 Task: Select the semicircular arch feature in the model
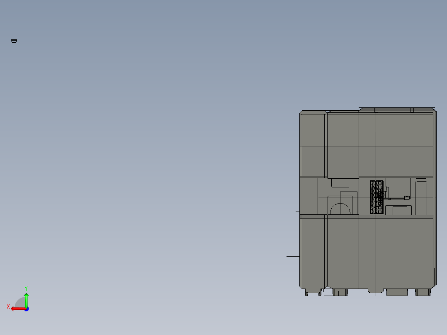tap(340, 209)
